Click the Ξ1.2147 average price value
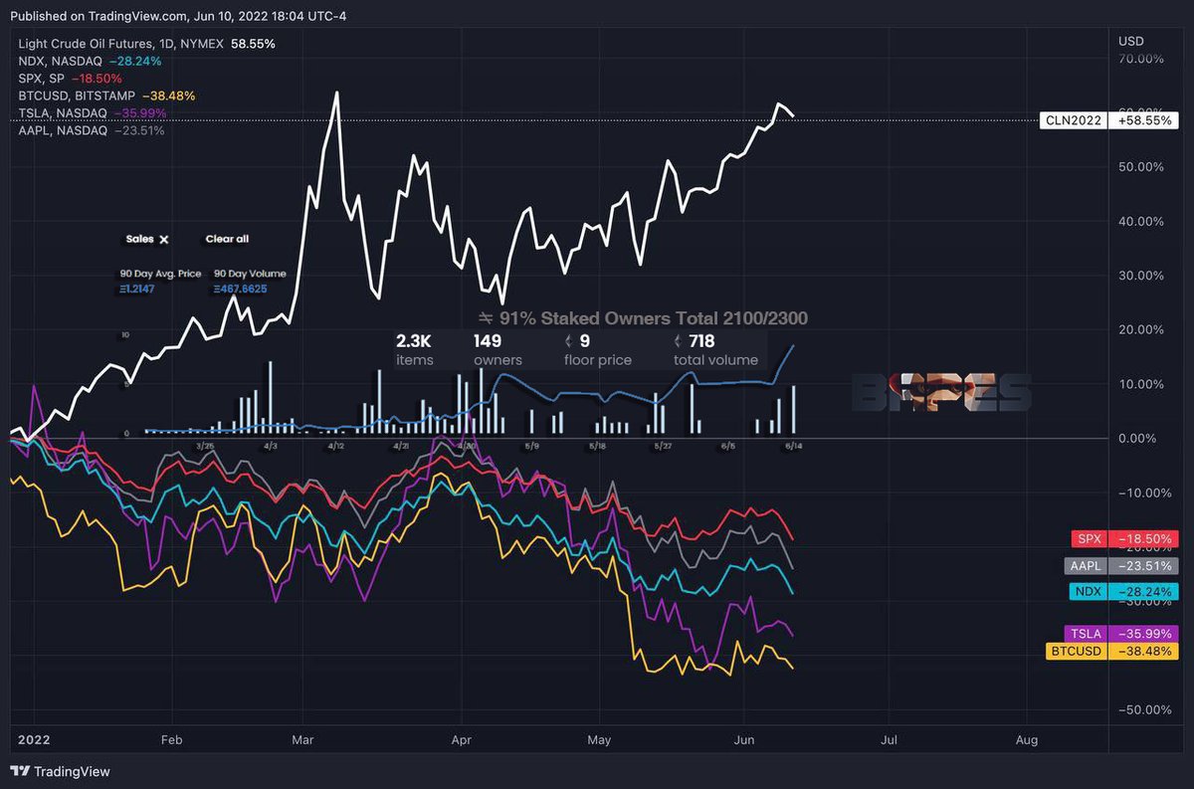 pyautogui.click(x=137, y=288)
